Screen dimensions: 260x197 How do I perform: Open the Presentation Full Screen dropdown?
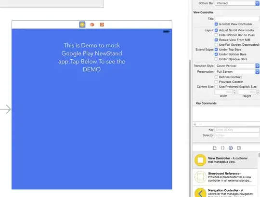(x=237, y=72)
